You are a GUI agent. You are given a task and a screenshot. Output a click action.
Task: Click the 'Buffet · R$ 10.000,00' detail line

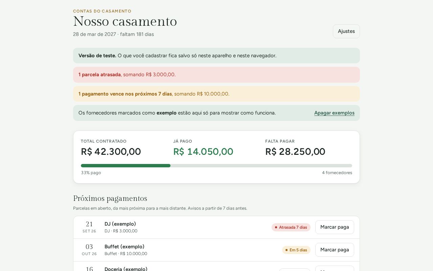click(x=126, y=254)
